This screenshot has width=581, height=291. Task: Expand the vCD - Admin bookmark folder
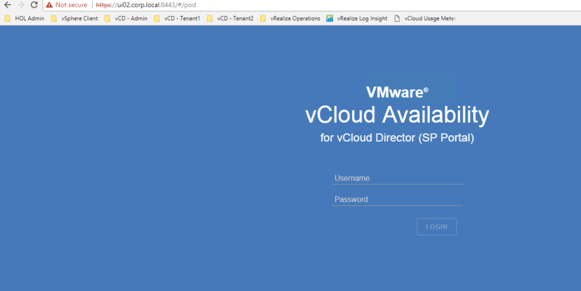point(126,18)
